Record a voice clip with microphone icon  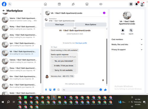(46, 90)
